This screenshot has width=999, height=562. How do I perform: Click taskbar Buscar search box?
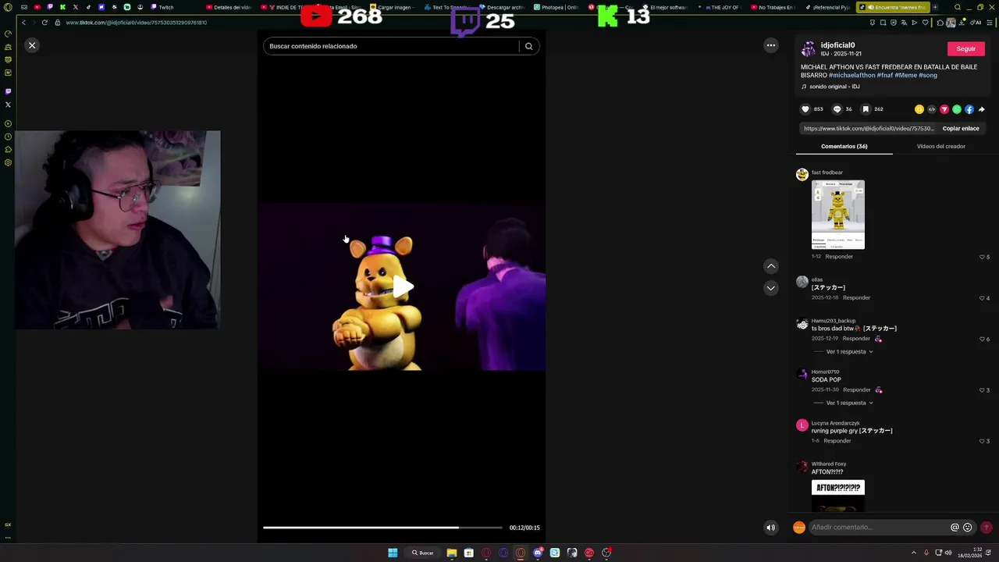423,553
